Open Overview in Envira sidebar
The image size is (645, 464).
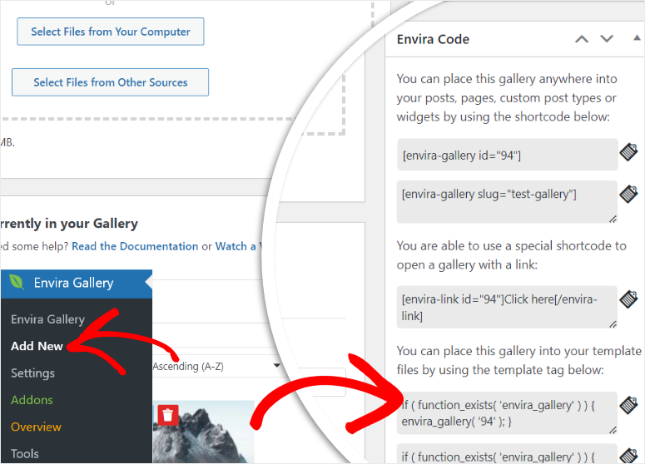(x=36, y=427)
